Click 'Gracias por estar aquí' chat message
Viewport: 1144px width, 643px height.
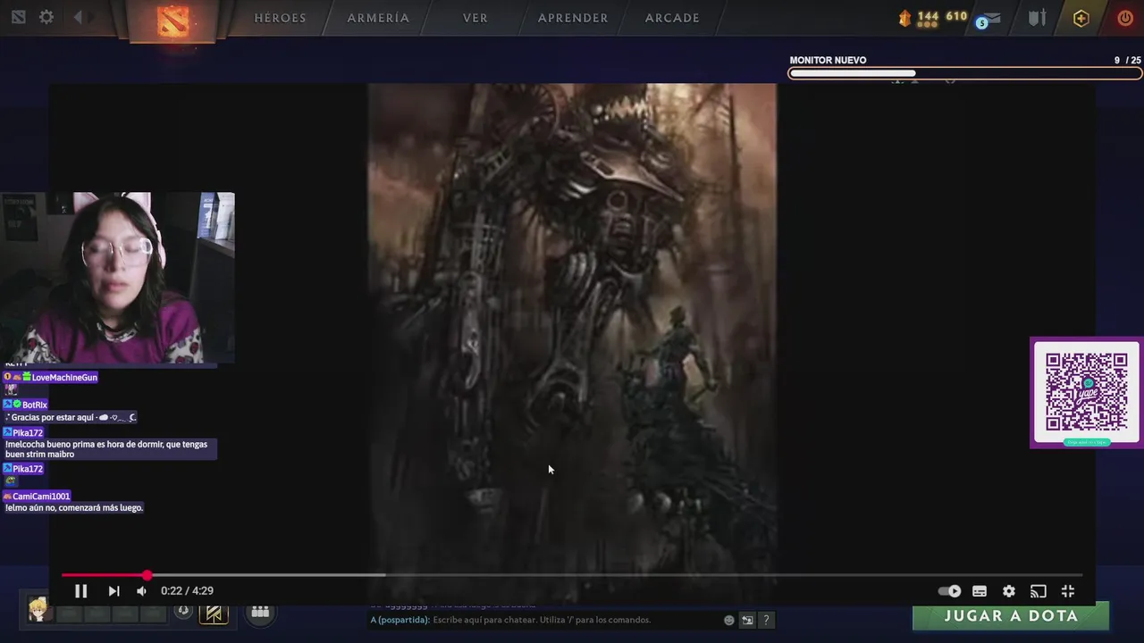point(71,418)
